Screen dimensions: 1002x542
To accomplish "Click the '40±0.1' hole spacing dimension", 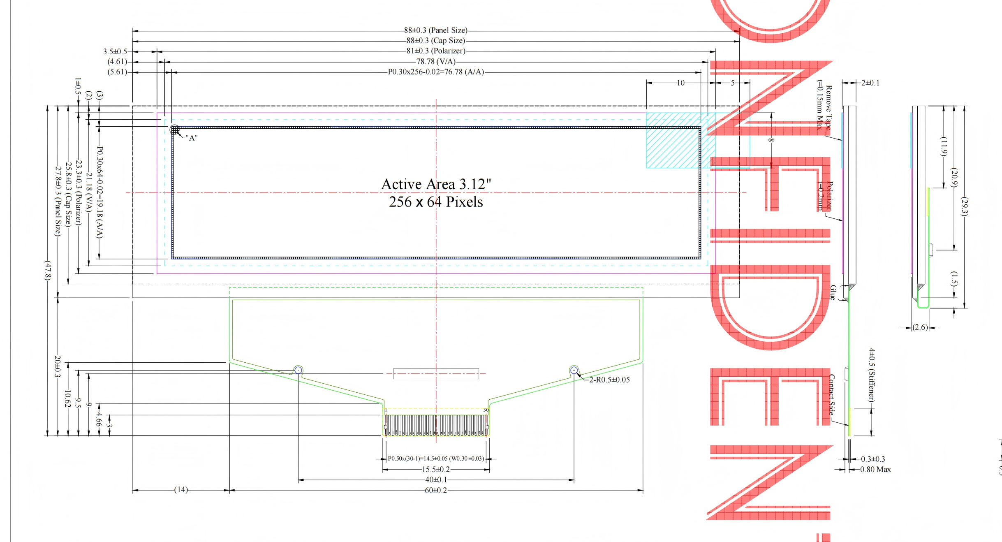I will click(436, 479).
